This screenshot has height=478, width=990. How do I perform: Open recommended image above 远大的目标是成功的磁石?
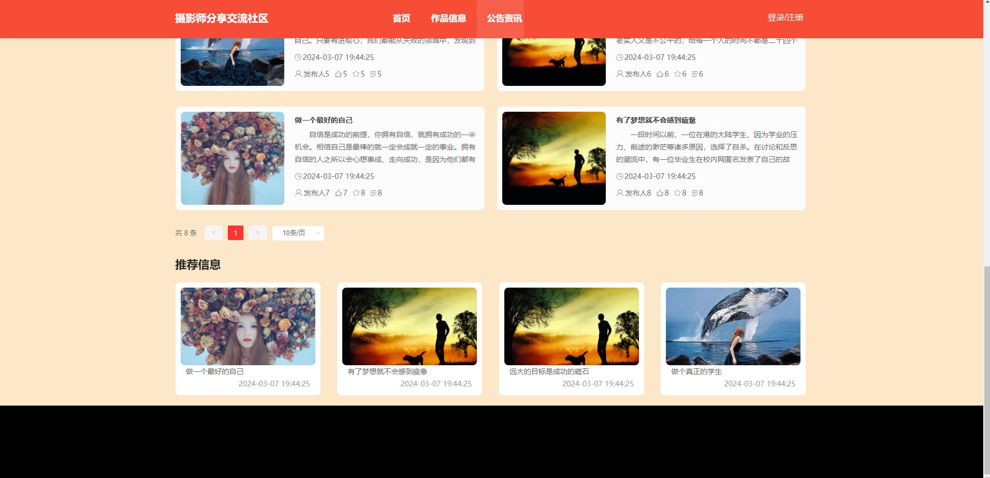(572, 326)
